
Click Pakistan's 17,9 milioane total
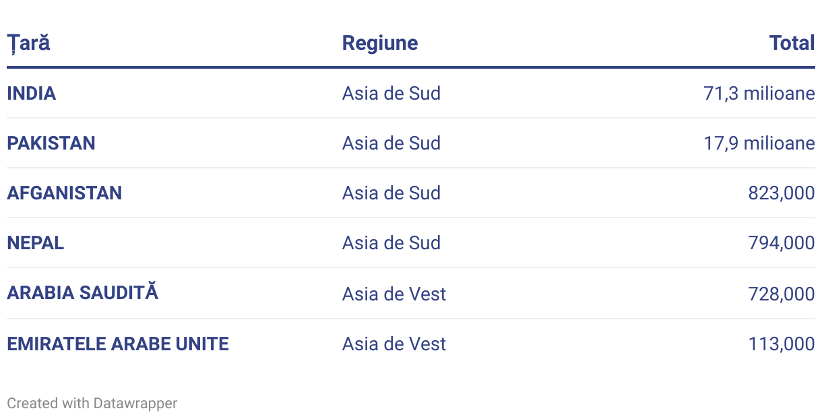click(x=759, y=143)
